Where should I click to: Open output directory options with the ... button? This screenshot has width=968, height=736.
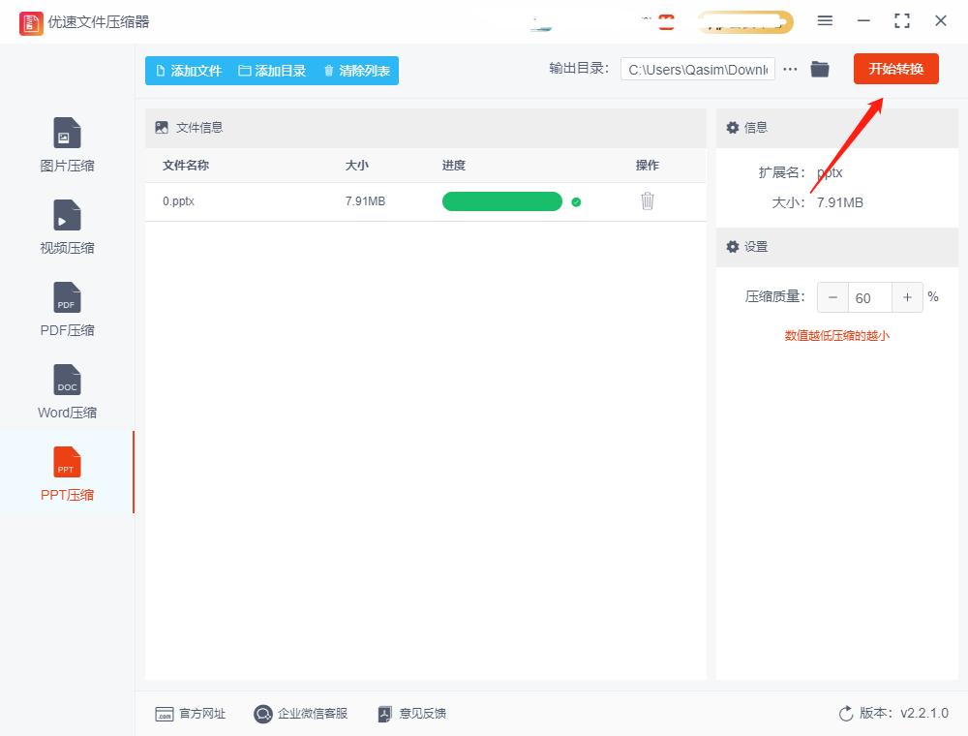coord(790,69)
